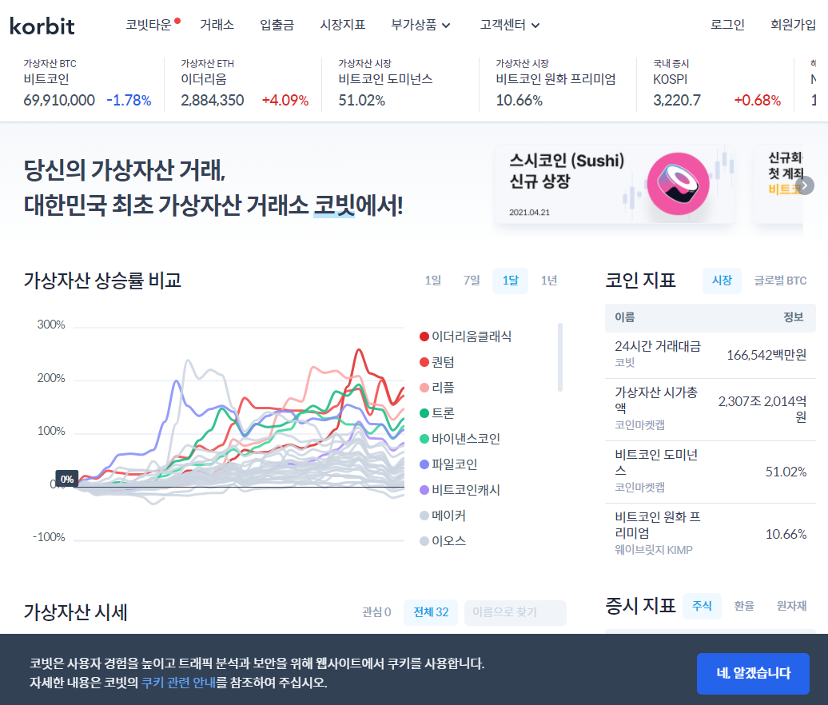The height and width of the screenshot is (705, 828).
Task: Click 166,542백만원 value
Action: click(x=766, y=355)
